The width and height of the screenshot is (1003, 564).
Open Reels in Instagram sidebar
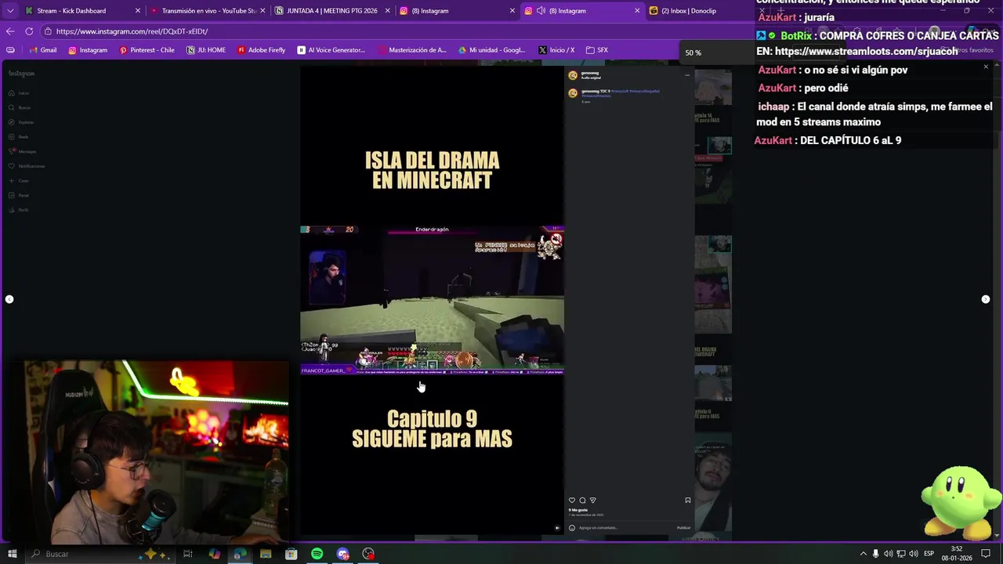point(19,137)
